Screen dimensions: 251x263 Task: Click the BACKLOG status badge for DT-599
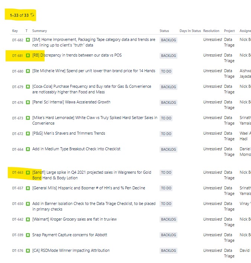click(168, 235)
